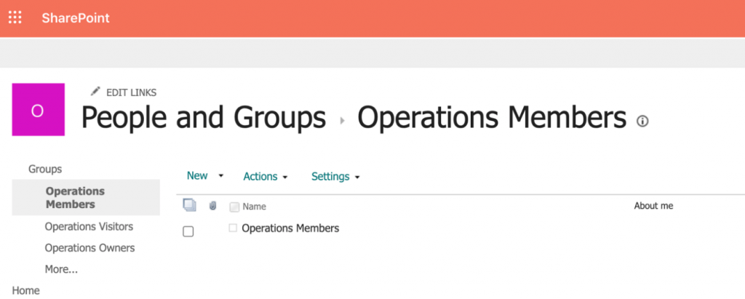Open Operations Visitors group
745x299 pixels.
(x=89, y=227)
